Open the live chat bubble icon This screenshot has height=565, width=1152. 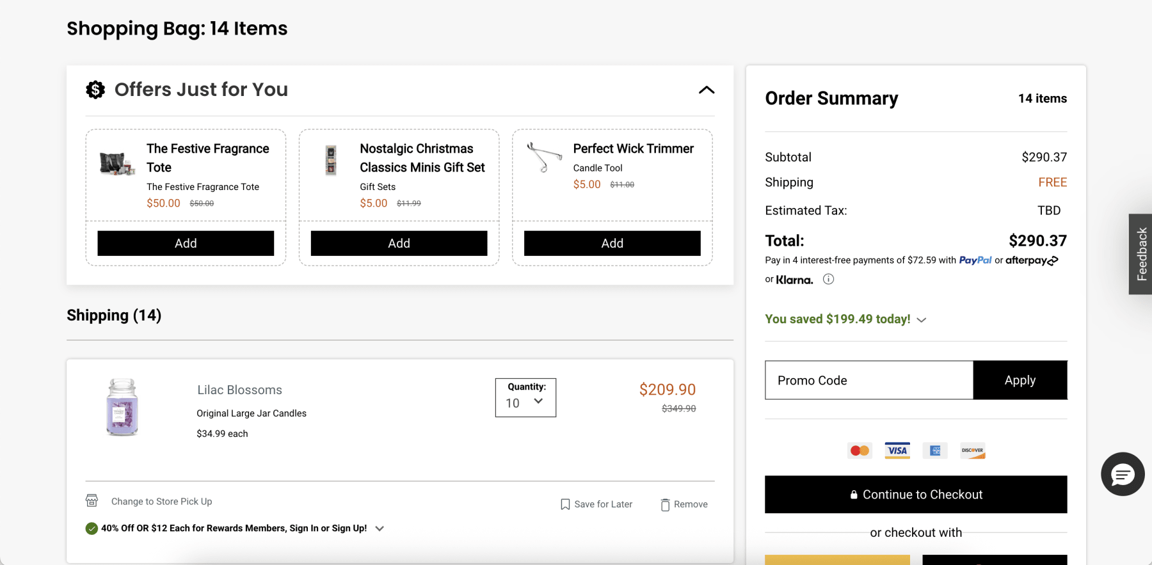click(1123, 474)
